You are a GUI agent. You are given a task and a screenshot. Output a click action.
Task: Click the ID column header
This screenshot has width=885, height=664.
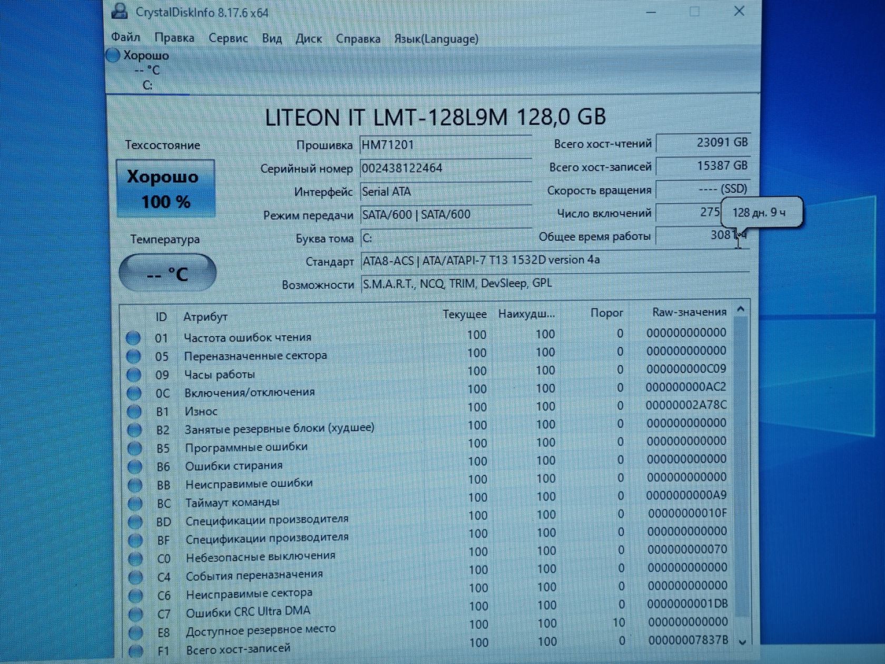click(x=161, y=317)
